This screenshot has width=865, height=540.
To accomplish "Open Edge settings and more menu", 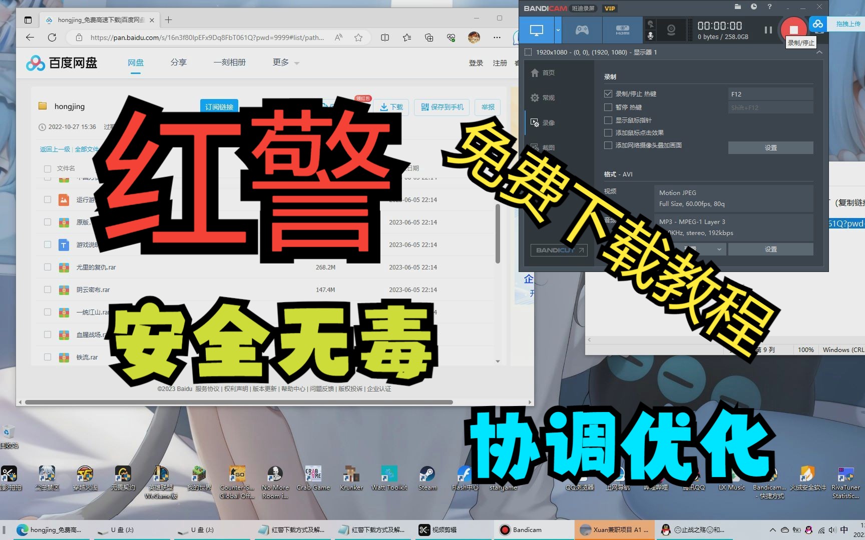I will (x=497, y=37).
